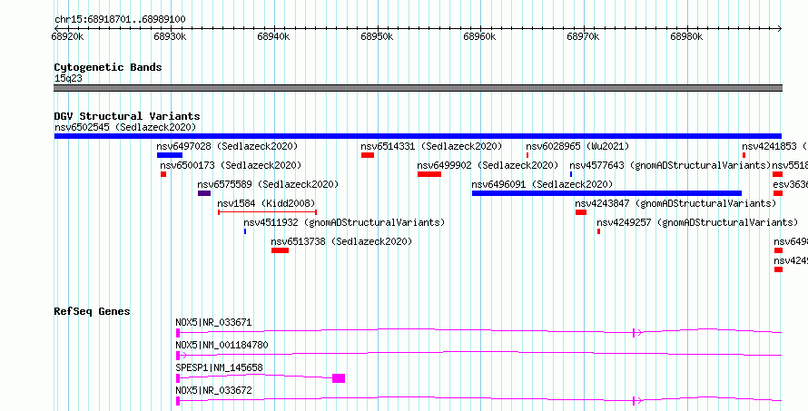Click the 68930k ruler label
Screen dimensions: 808x411
[170, 37]
